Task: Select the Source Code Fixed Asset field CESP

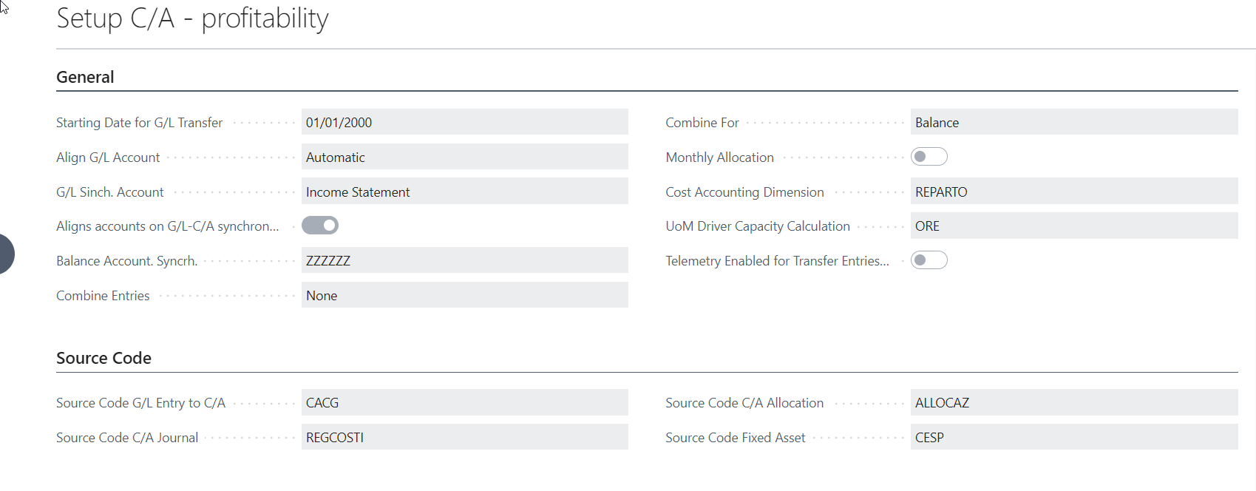Action: 1073,437
